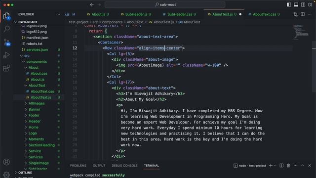Switch to the SubHeader.js tab
The image size is (316, 178).
tap(136, 14)
